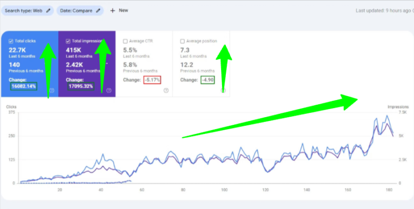Toggle the Total impressions checkbox
This screenshot has width=414, height=209.
[x=68, y=41]
